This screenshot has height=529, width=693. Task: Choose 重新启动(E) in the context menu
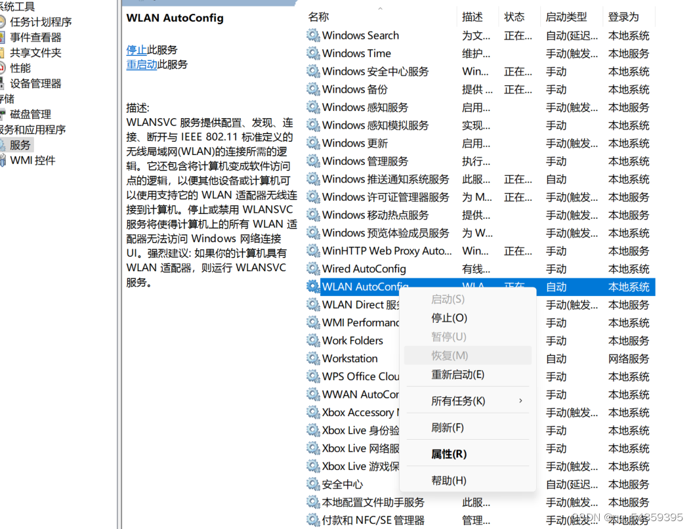click(x=468, y=375)
